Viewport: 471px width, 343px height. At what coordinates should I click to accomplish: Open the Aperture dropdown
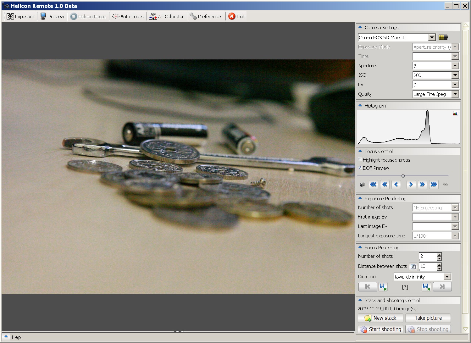click(455, 66)
